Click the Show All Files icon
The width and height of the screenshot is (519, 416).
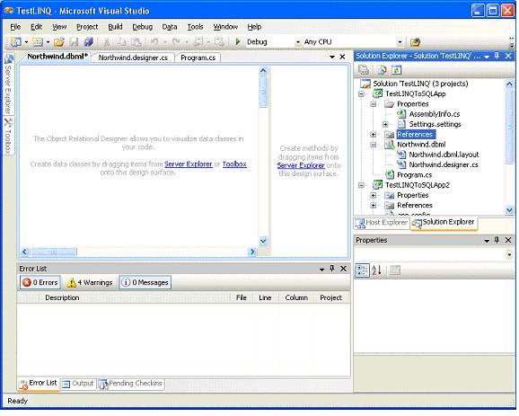382,70
